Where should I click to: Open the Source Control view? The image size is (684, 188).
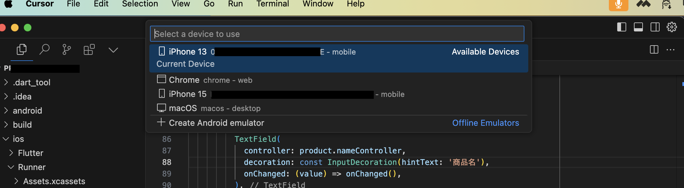66,49
